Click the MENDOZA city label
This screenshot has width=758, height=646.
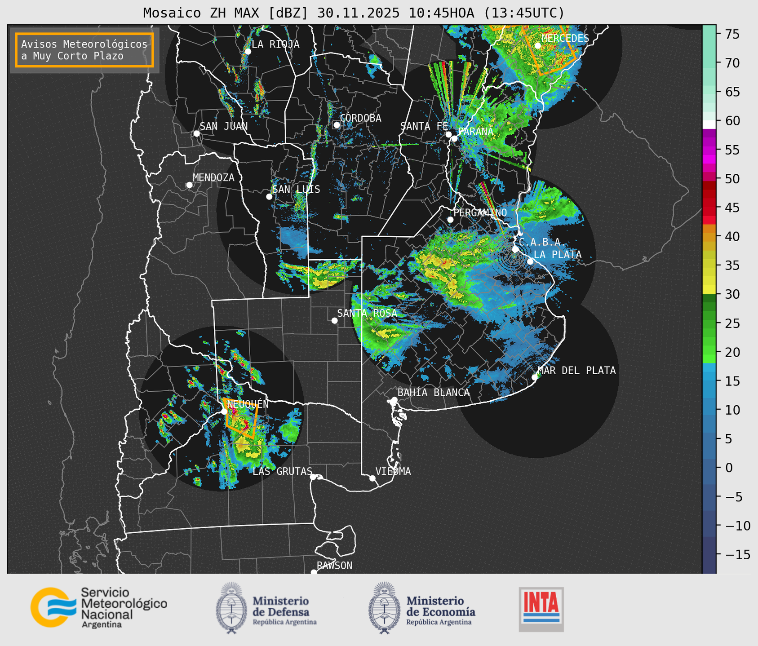213,178
